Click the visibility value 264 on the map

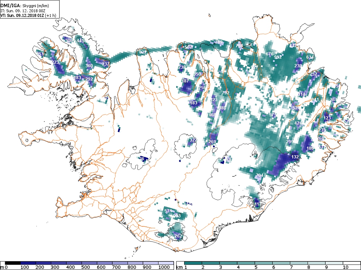click(x=333, y=99)
